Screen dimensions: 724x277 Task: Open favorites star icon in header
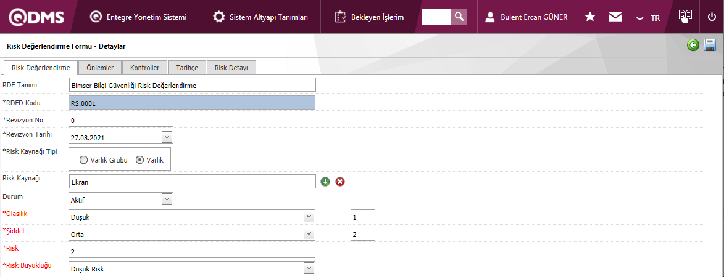coord(590,17)
